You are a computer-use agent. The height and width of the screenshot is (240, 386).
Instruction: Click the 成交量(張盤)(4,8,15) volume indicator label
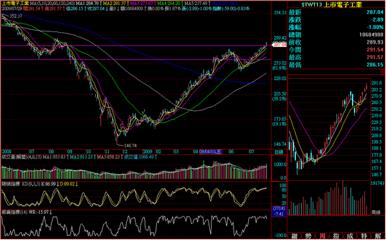(22, 157)
